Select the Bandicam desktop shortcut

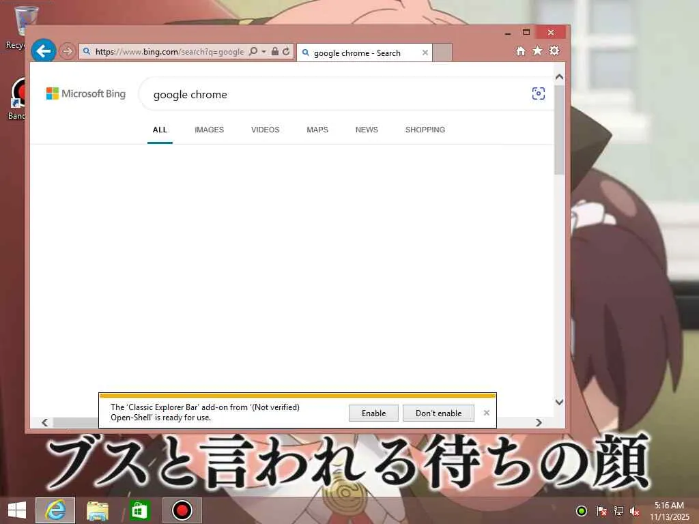[18, 99]
